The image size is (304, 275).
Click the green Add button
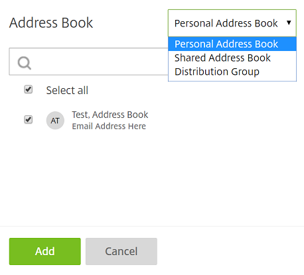click(x=45, y=251)
